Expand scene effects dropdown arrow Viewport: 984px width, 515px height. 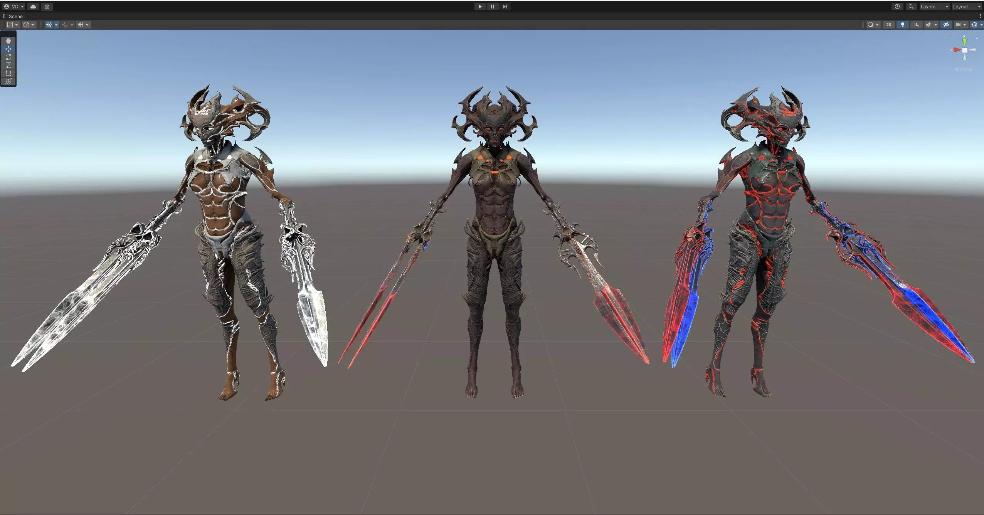[x=935, y=25]
